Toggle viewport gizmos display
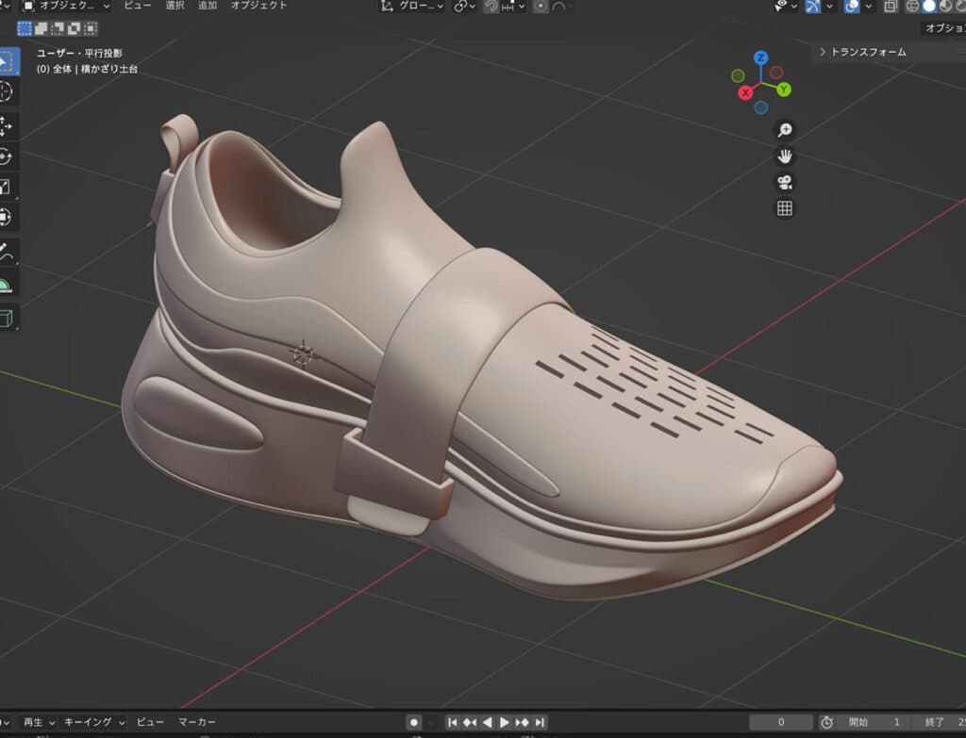The image size is (966, 738). coord(813,7)
